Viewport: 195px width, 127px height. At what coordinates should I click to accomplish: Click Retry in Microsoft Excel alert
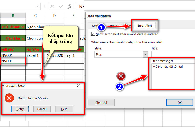click(20, 109)
